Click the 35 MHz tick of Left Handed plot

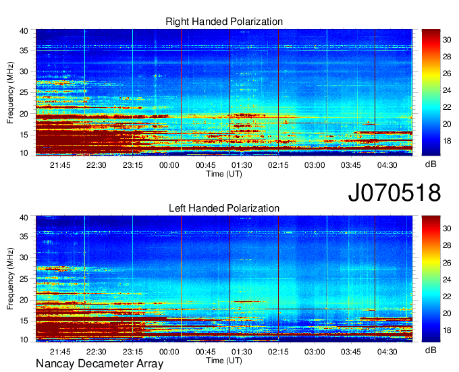tap(24, 237)
